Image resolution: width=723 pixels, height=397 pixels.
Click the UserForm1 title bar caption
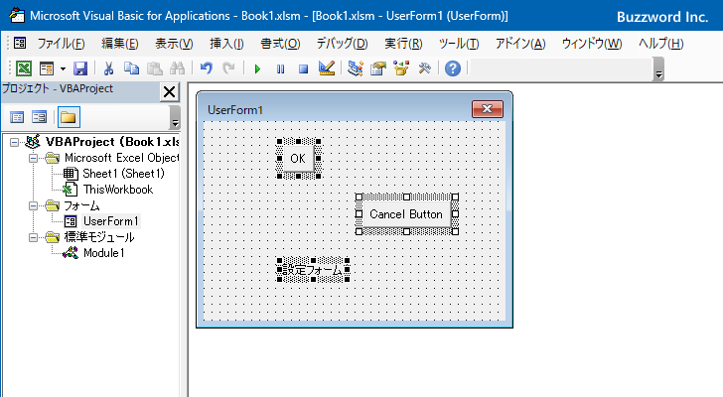pyautogui.click(x=235, y=110)
